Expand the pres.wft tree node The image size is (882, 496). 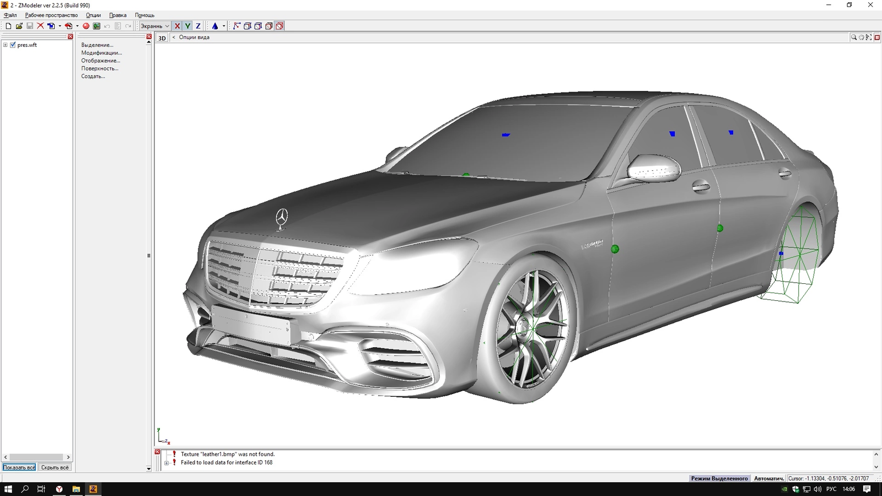pos(6,45)
